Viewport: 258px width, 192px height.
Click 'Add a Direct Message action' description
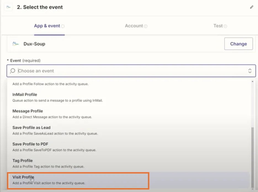coord(52,117)
